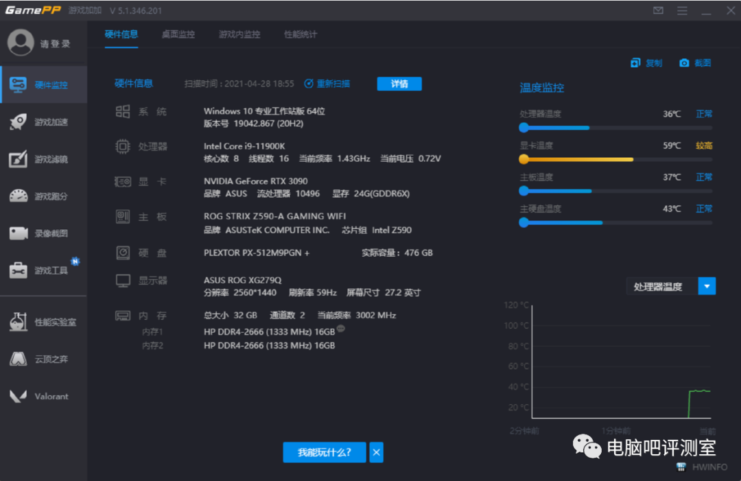741x481 pixels.
Task: Click the new badge on 游戏工具
Action: pos(75,261)
